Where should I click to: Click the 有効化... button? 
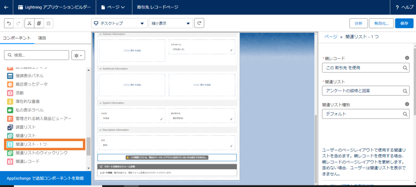coord(381,23)
